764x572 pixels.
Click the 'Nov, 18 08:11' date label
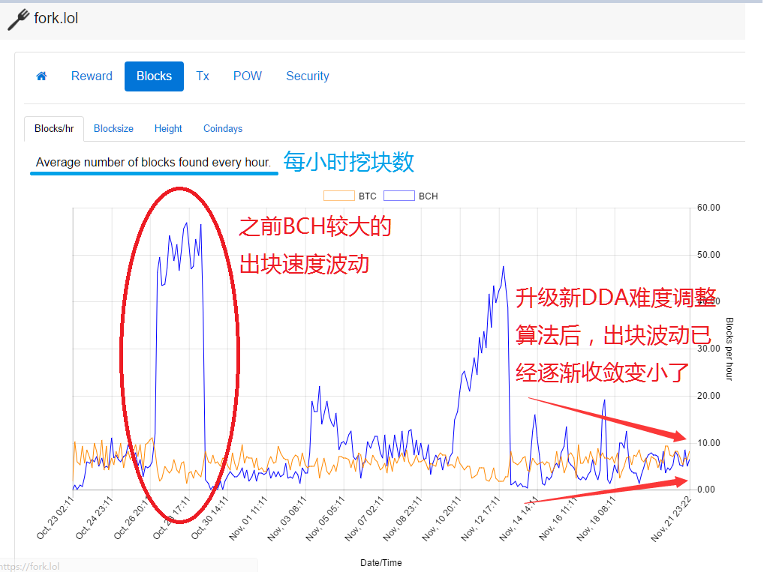tap(595, 519)
